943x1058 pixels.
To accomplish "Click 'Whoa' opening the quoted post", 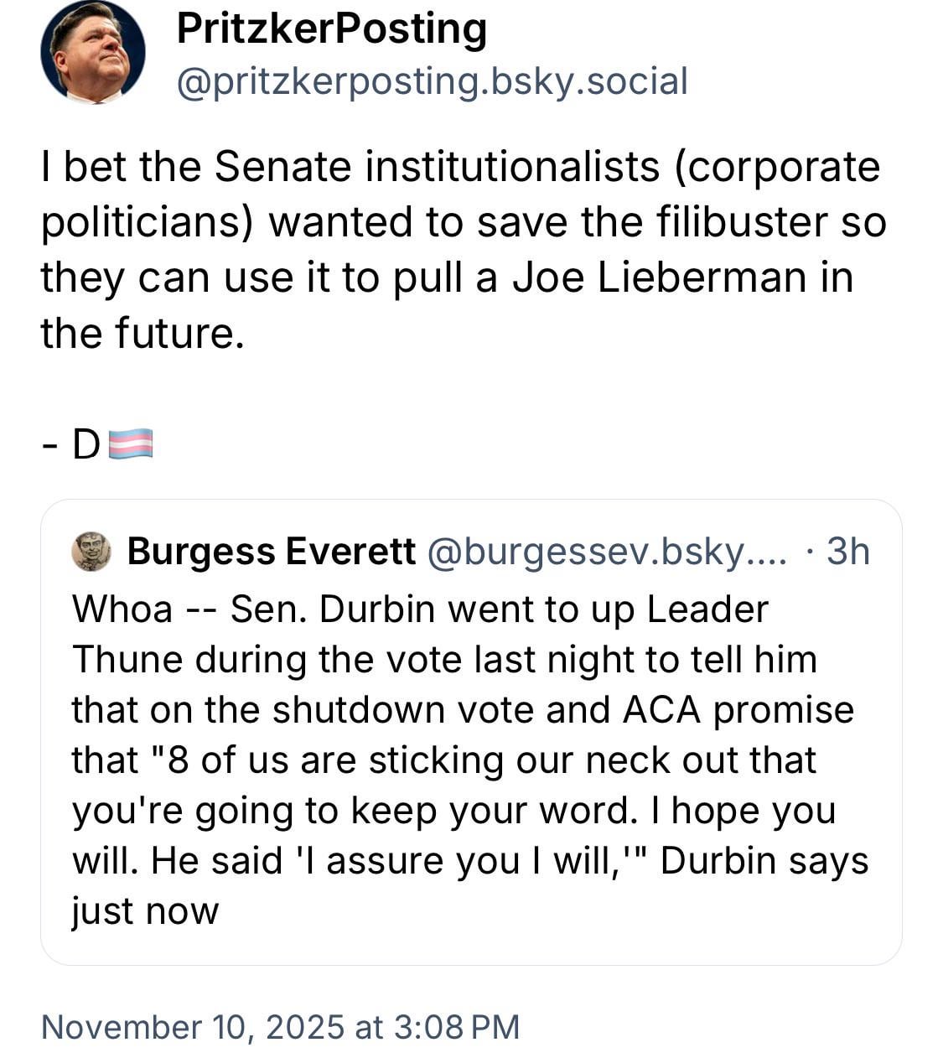I will tap(122, 609).
